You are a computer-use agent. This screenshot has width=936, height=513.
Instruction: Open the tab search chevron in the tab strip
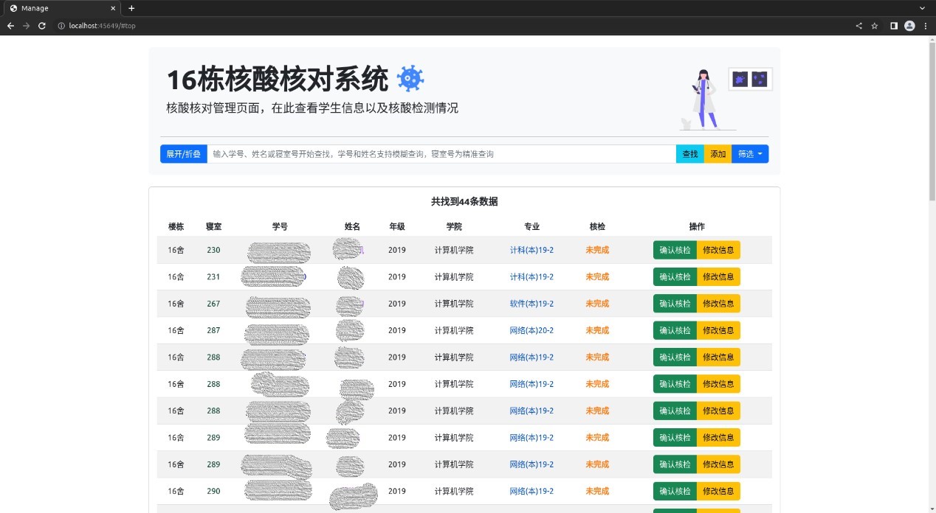coord(922,8)
